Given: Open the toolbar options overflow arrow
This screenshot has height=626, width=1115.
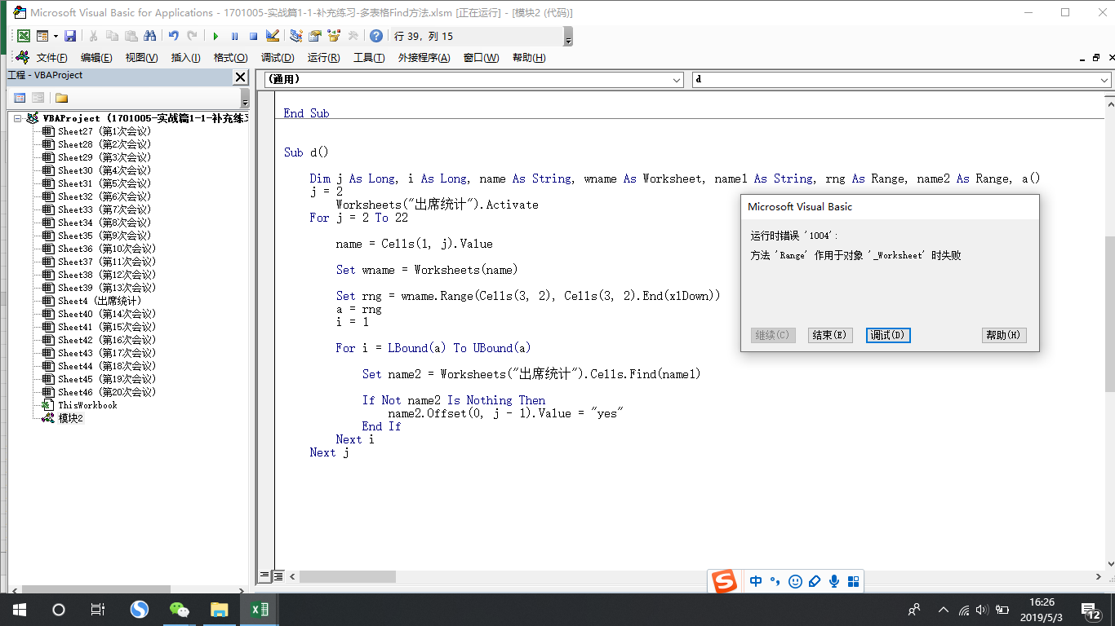Looking at the screenshot, I should (x=568, y=37).
